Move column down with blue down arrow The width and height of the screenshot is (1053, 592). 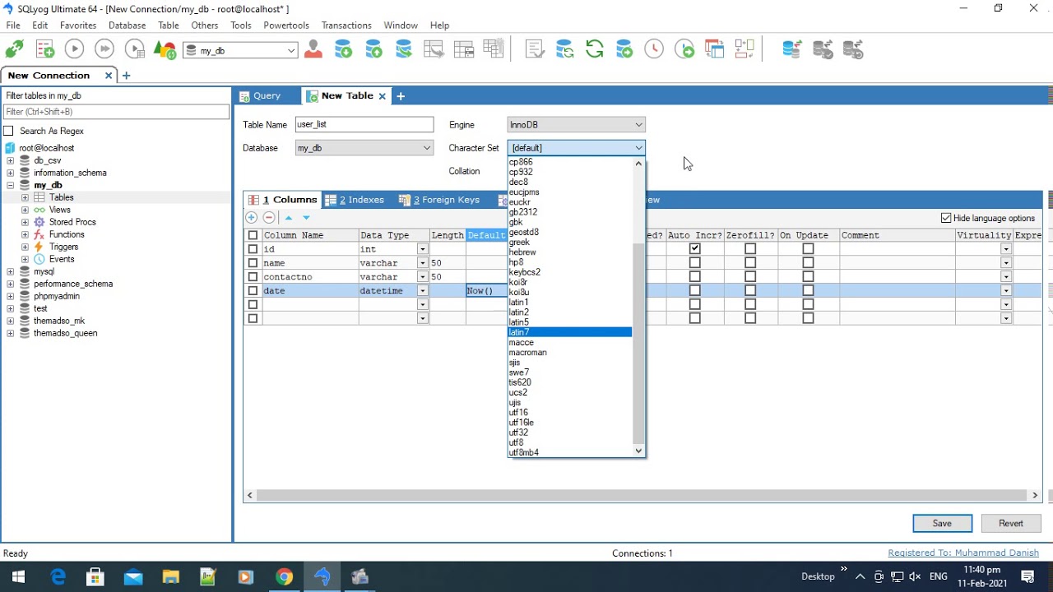pyautogui.click(x=306, y=218)
